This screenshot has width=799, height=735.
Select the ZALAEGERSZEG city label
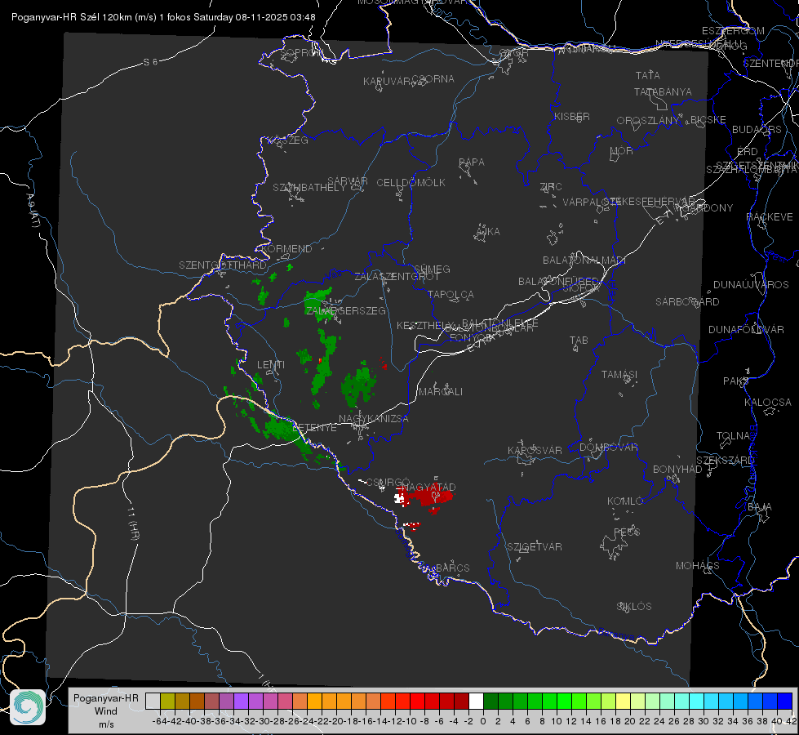[x=345, y=310]
